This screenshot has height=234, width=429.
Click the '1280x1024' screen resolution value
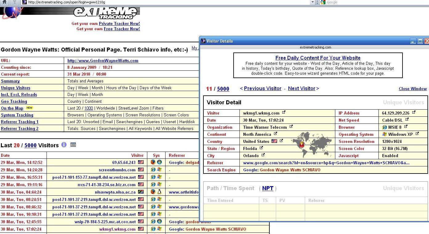point(392,141)
